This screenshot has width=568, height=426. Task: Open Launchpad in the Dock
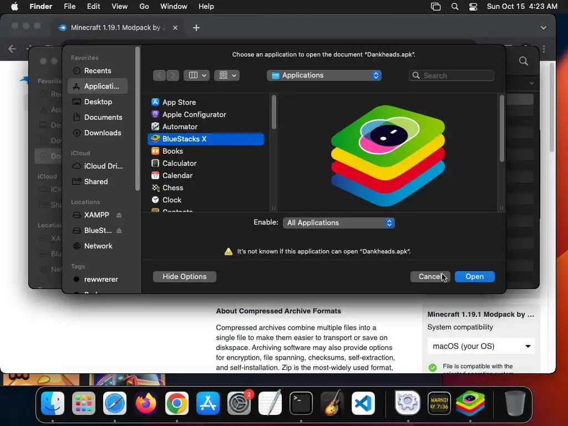pos(84,403)
